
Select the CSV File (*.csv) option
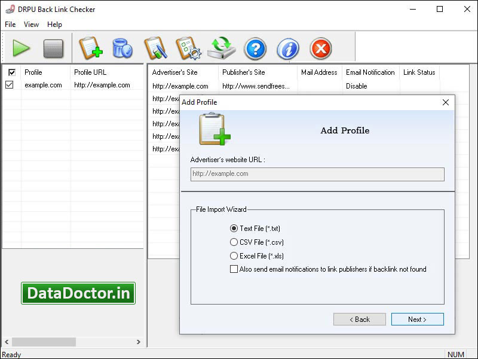coord(234,242)
